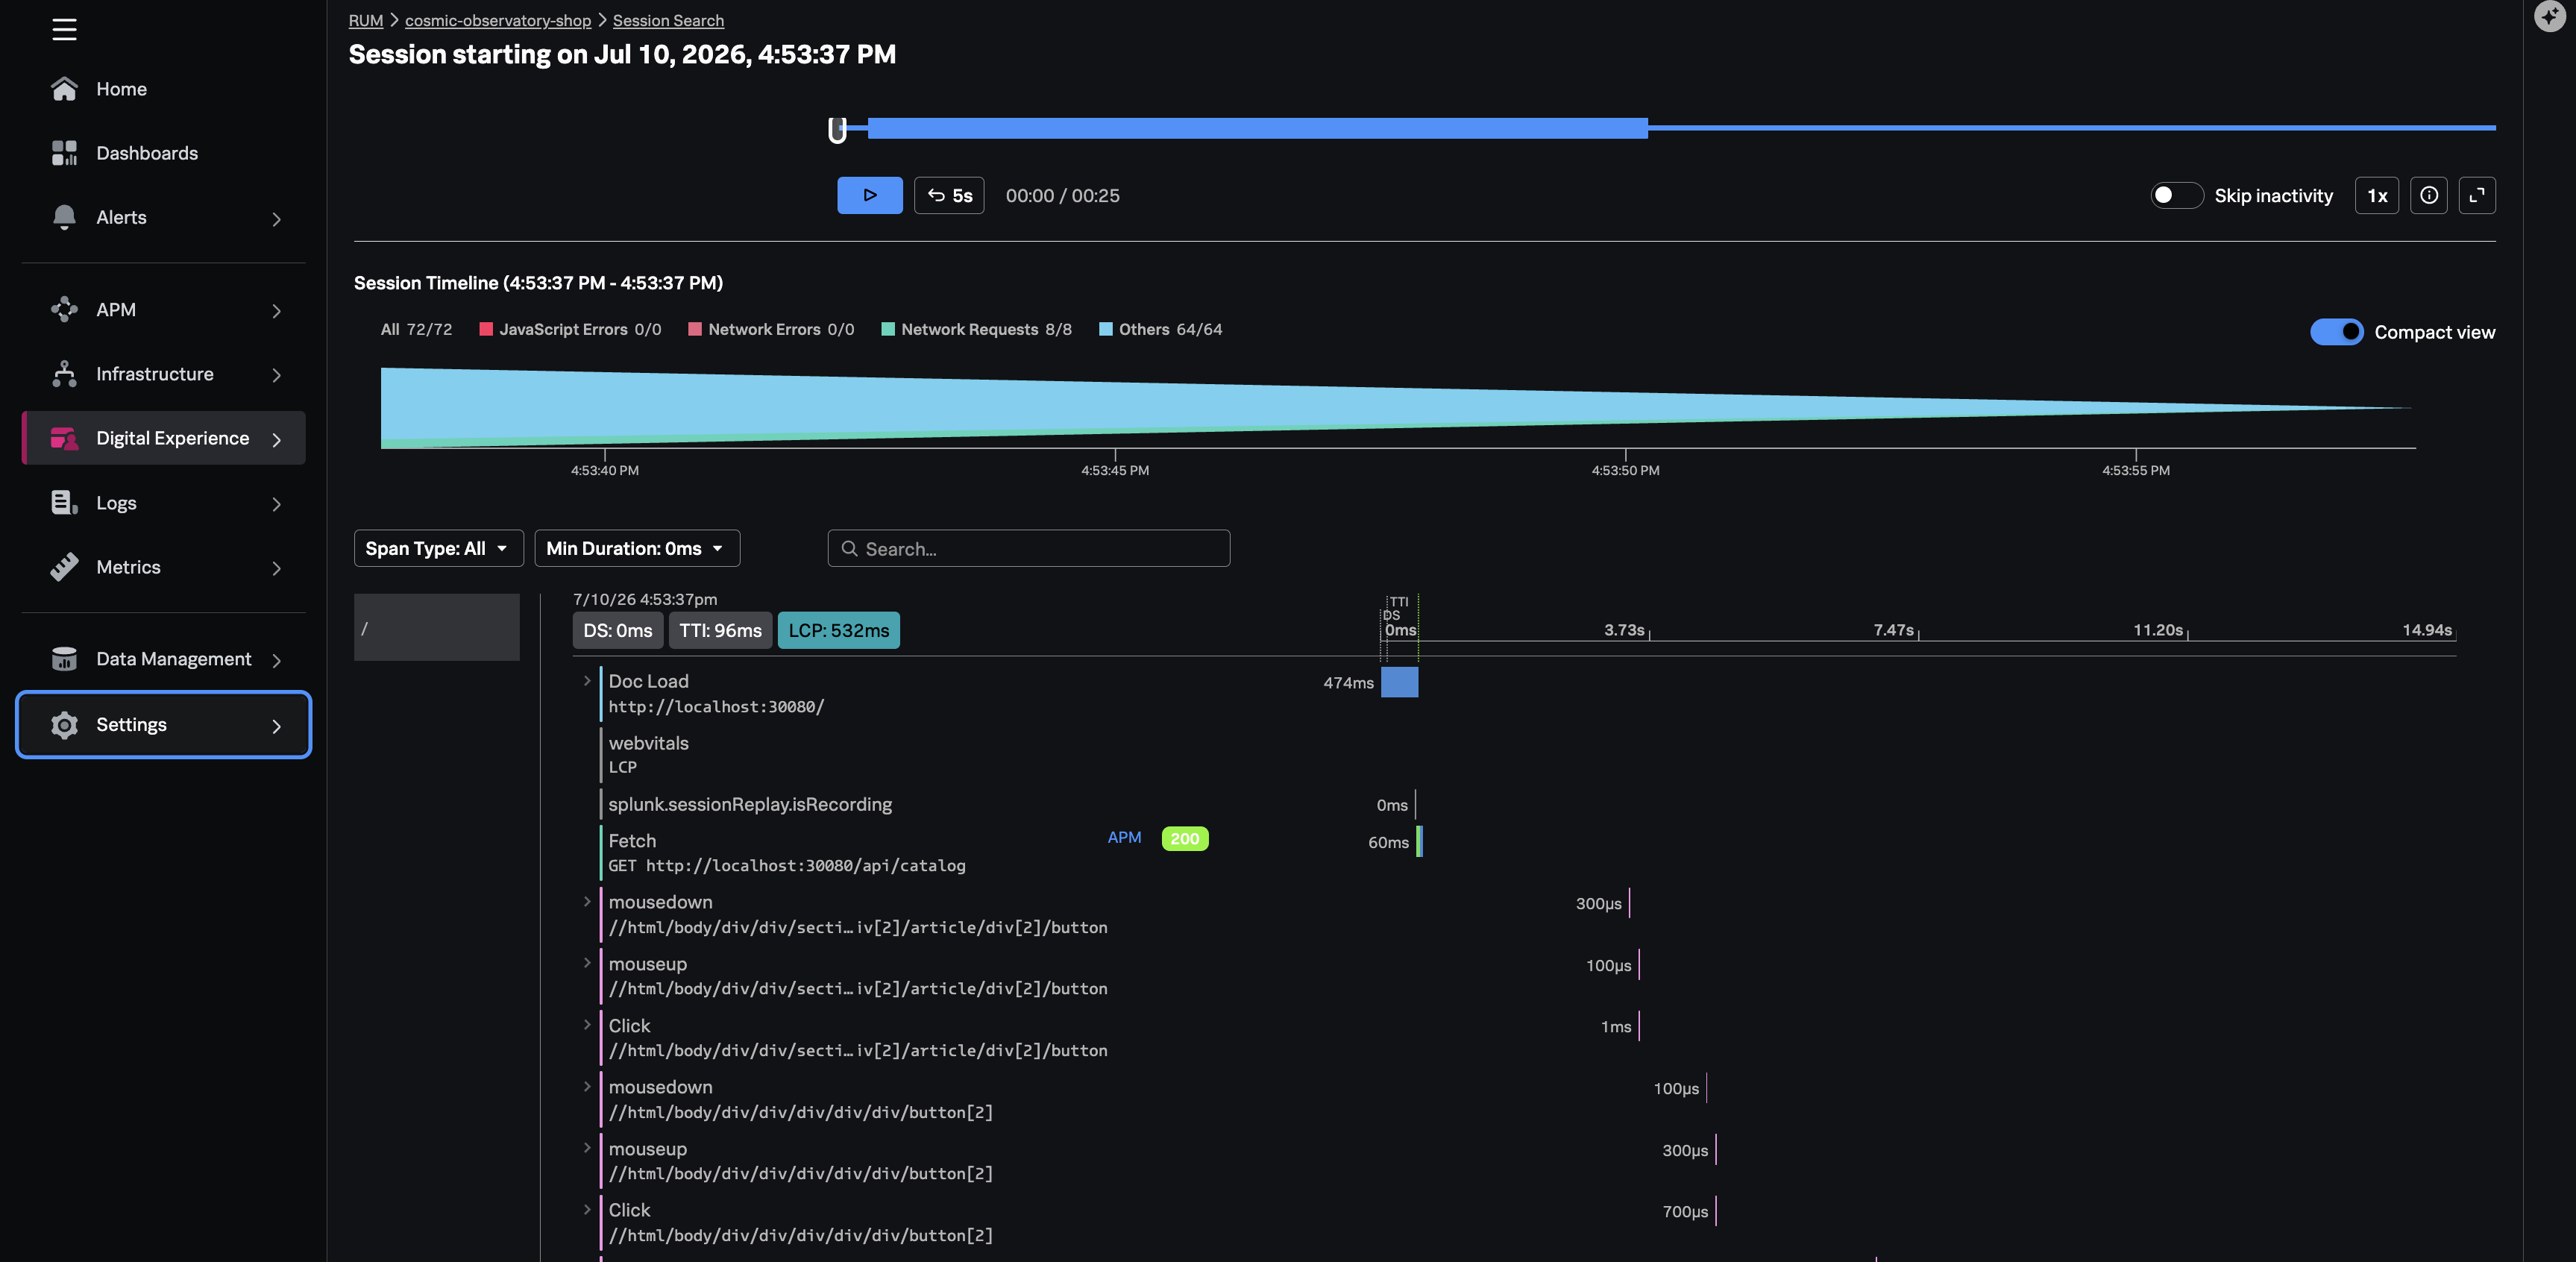Expand the mousedown span on button[2]
The width and height of the screenshot is (2576, 1262).
587,1087
